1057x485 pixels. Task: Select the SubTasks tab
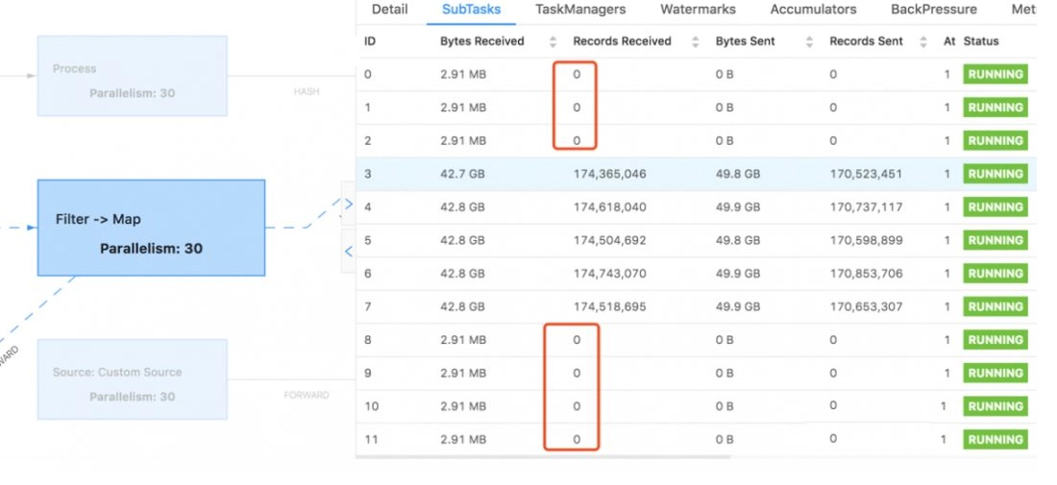471,10
